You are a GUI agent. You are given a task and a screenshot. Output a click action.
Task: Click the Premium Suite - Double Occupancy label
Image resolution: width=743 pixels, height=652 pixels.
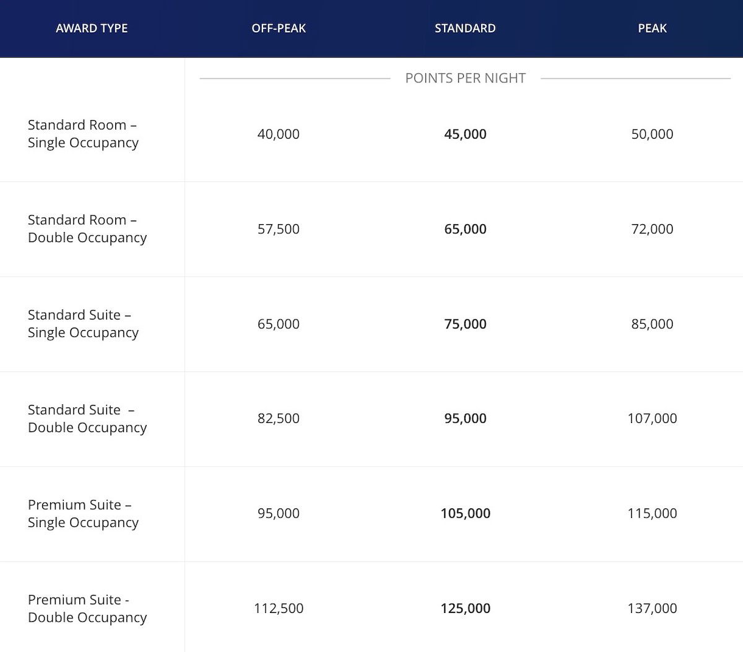[87, 608]
